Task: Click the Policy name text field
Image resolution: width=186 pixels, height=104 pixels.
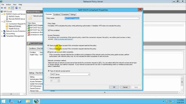Action: (x=102, y=18)
